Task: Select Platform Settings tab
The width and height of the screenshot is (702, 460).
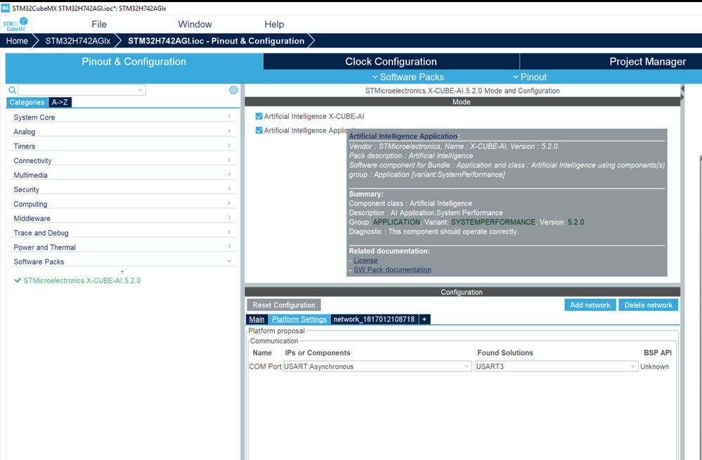Action: click(299, 319)
